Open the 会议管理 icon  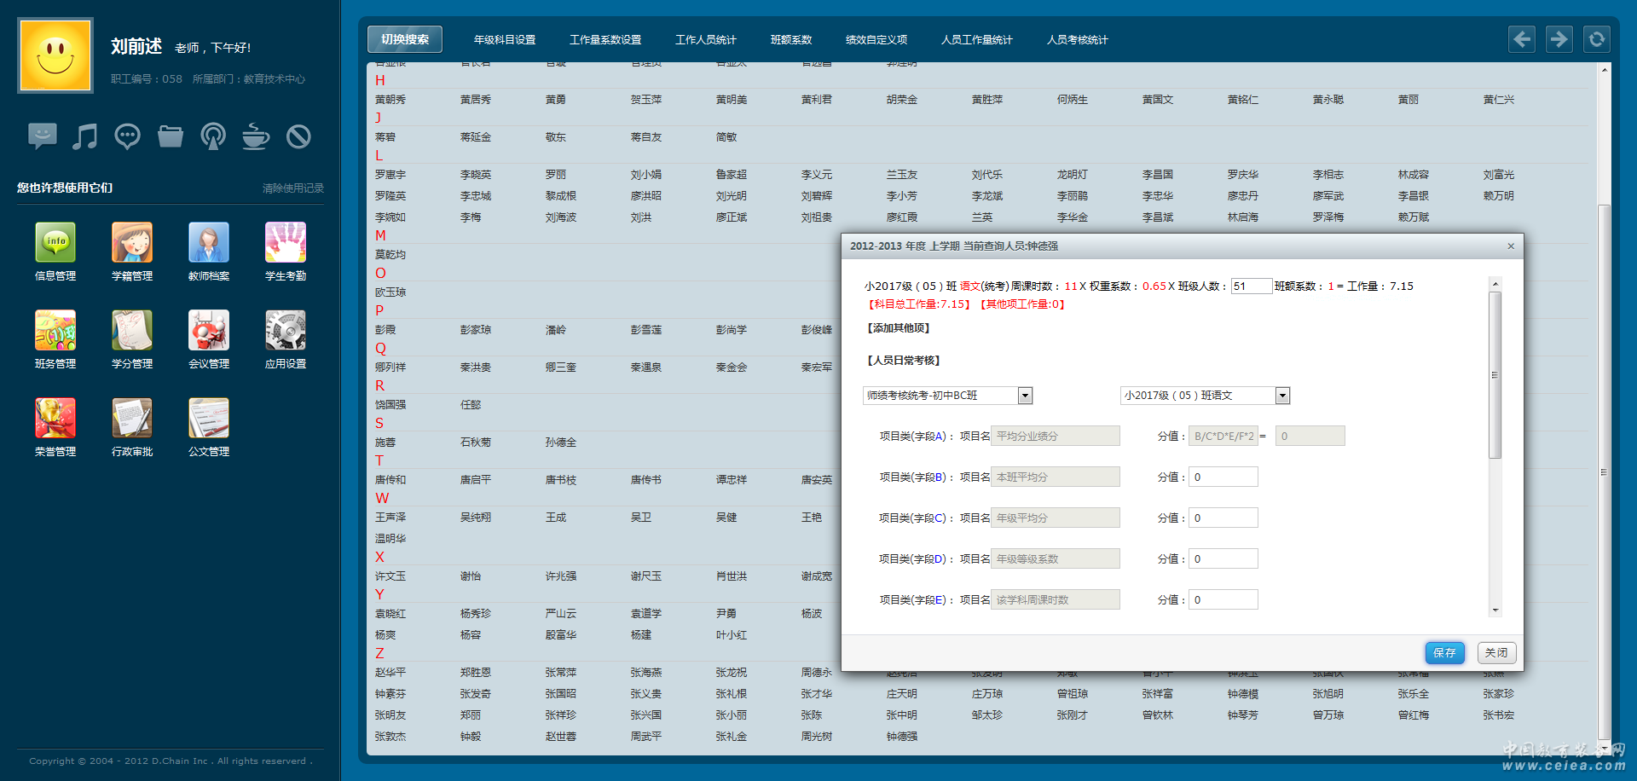click(x=209, y=331)
